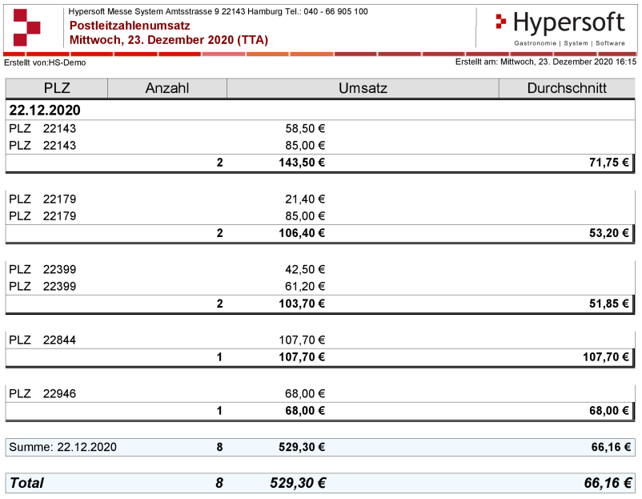
Task: Select the 42,50 € amount
Action: tap(305, 270)
